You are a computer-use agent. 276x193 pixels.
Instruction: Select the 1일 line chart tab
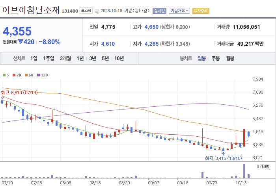pos(34,58)
